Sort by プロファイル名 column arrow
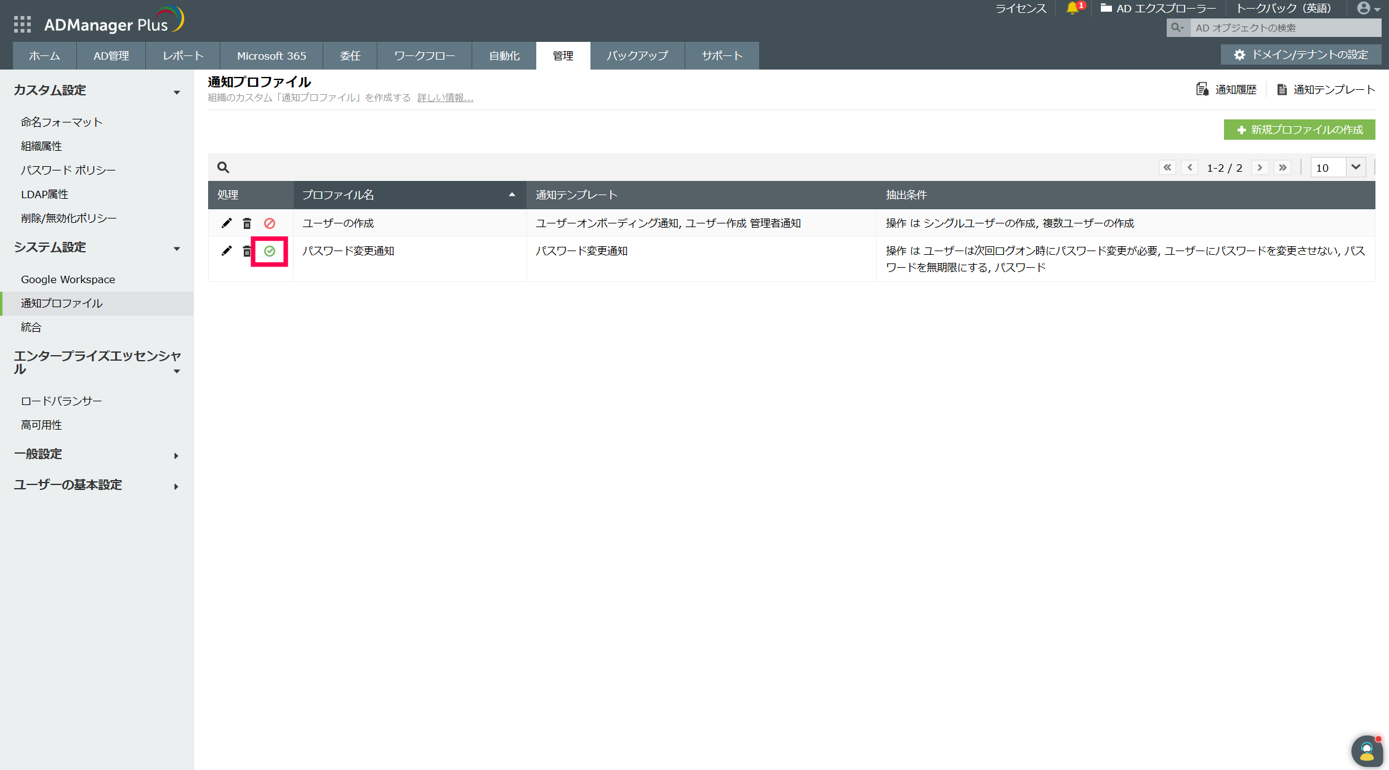 [512, 195]
